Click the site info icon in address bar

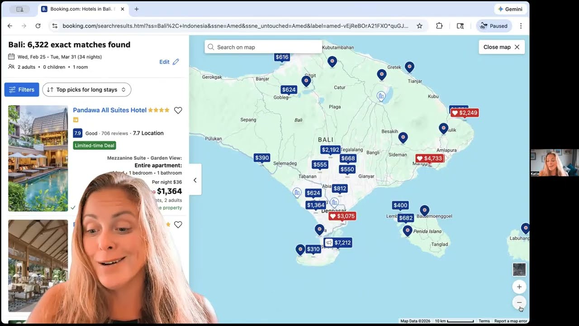tap(55, 26)
